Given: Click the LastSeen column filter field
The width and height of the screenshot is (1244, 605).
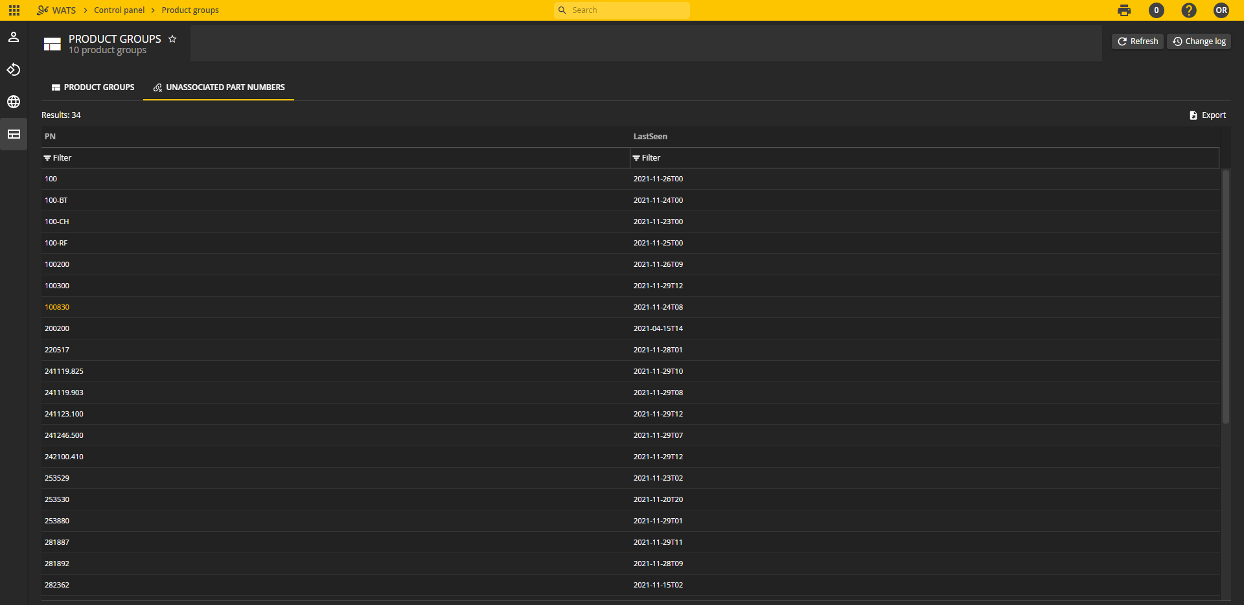Looking at the screenshot, I should 925,158.
